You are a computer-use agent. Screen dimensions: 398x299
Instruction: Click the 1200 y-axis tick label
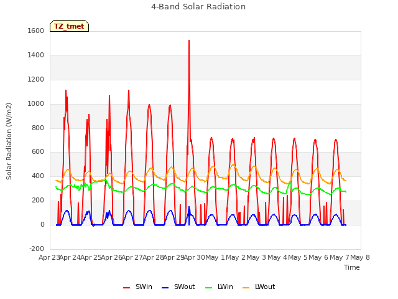(x=36, y=79)
